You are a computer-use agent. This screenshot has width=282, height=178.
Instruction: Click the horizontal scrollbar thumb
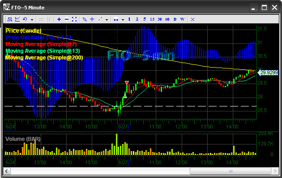(x=231, y=171)
